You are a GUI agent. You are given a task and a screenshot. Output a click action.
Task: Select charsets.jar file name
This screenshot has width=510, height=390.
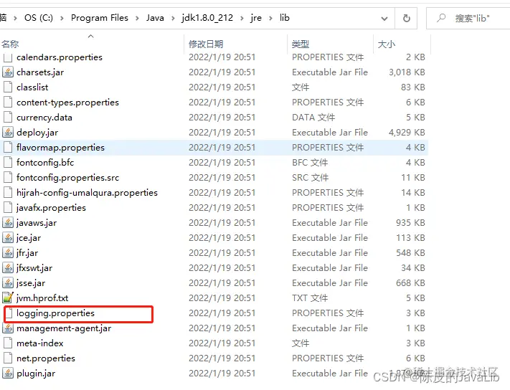40,72
